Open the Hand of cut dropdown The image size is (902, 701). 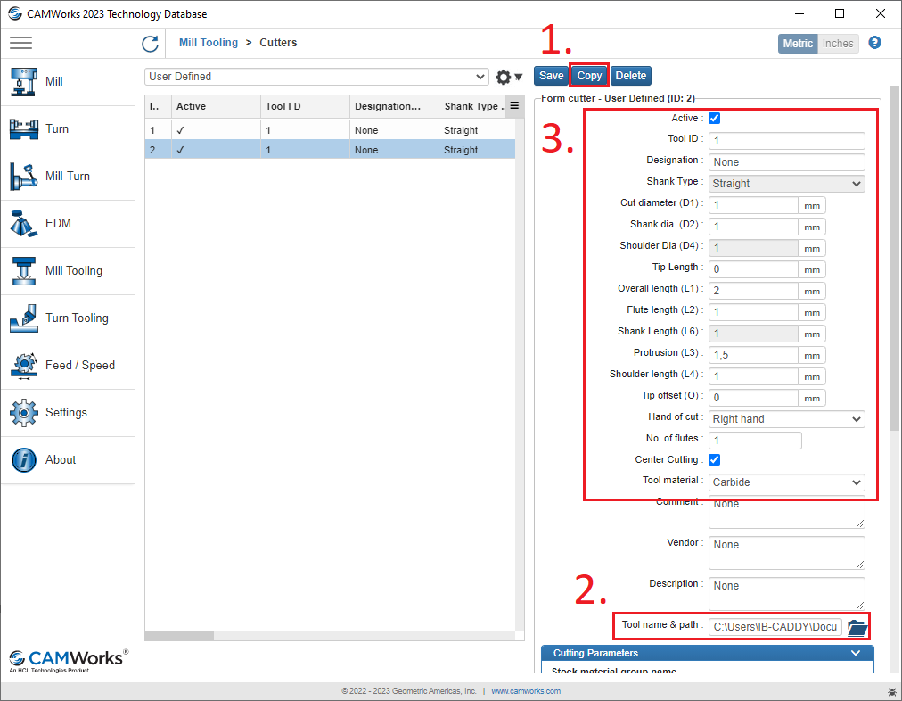pos(786,419)
